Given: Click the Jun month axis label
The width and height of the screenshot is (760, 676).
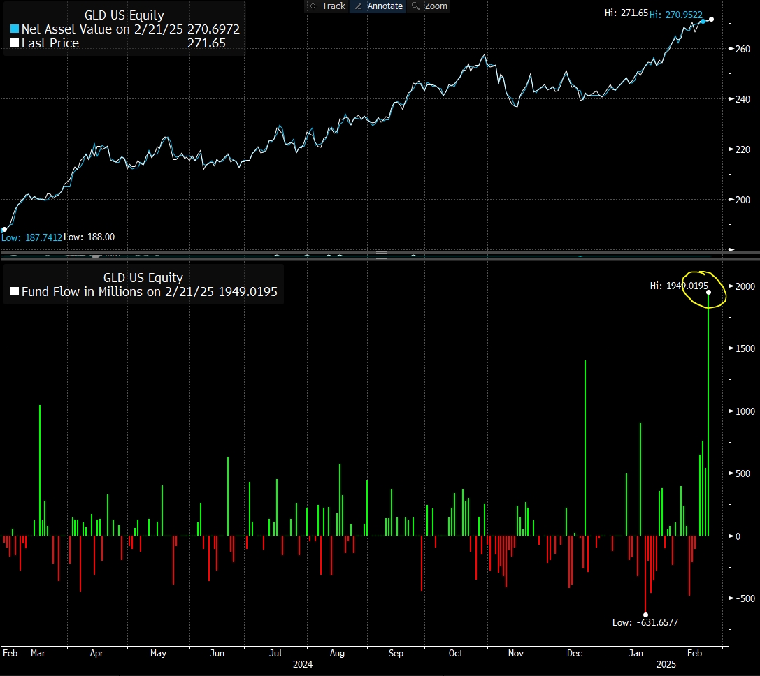Looking at the screenshot, I should 217,653.
